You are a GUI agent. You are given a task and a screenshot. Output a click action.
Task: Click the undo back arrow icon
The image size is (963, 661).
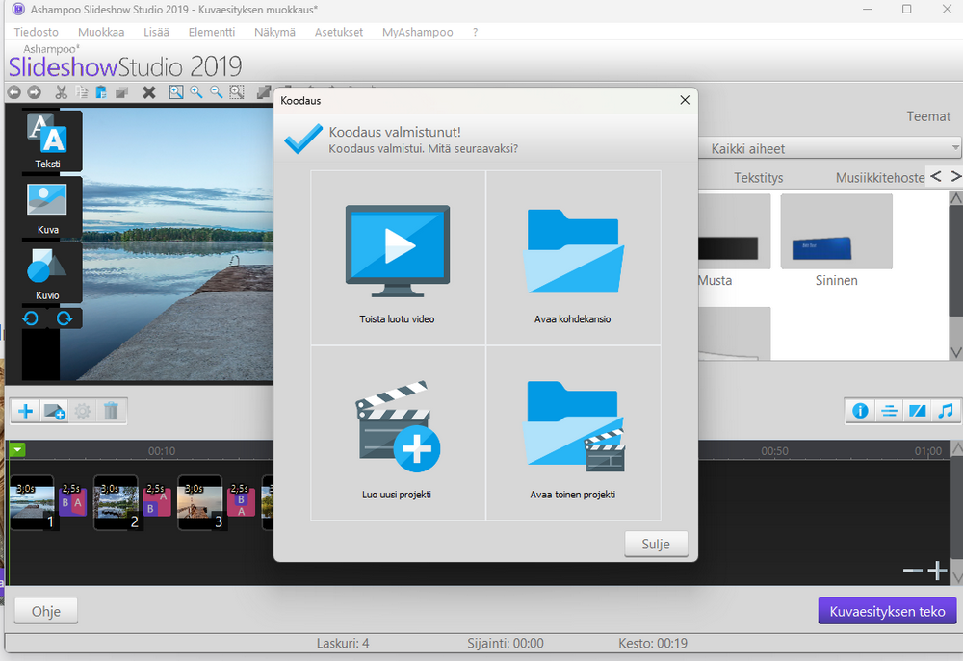13,92
